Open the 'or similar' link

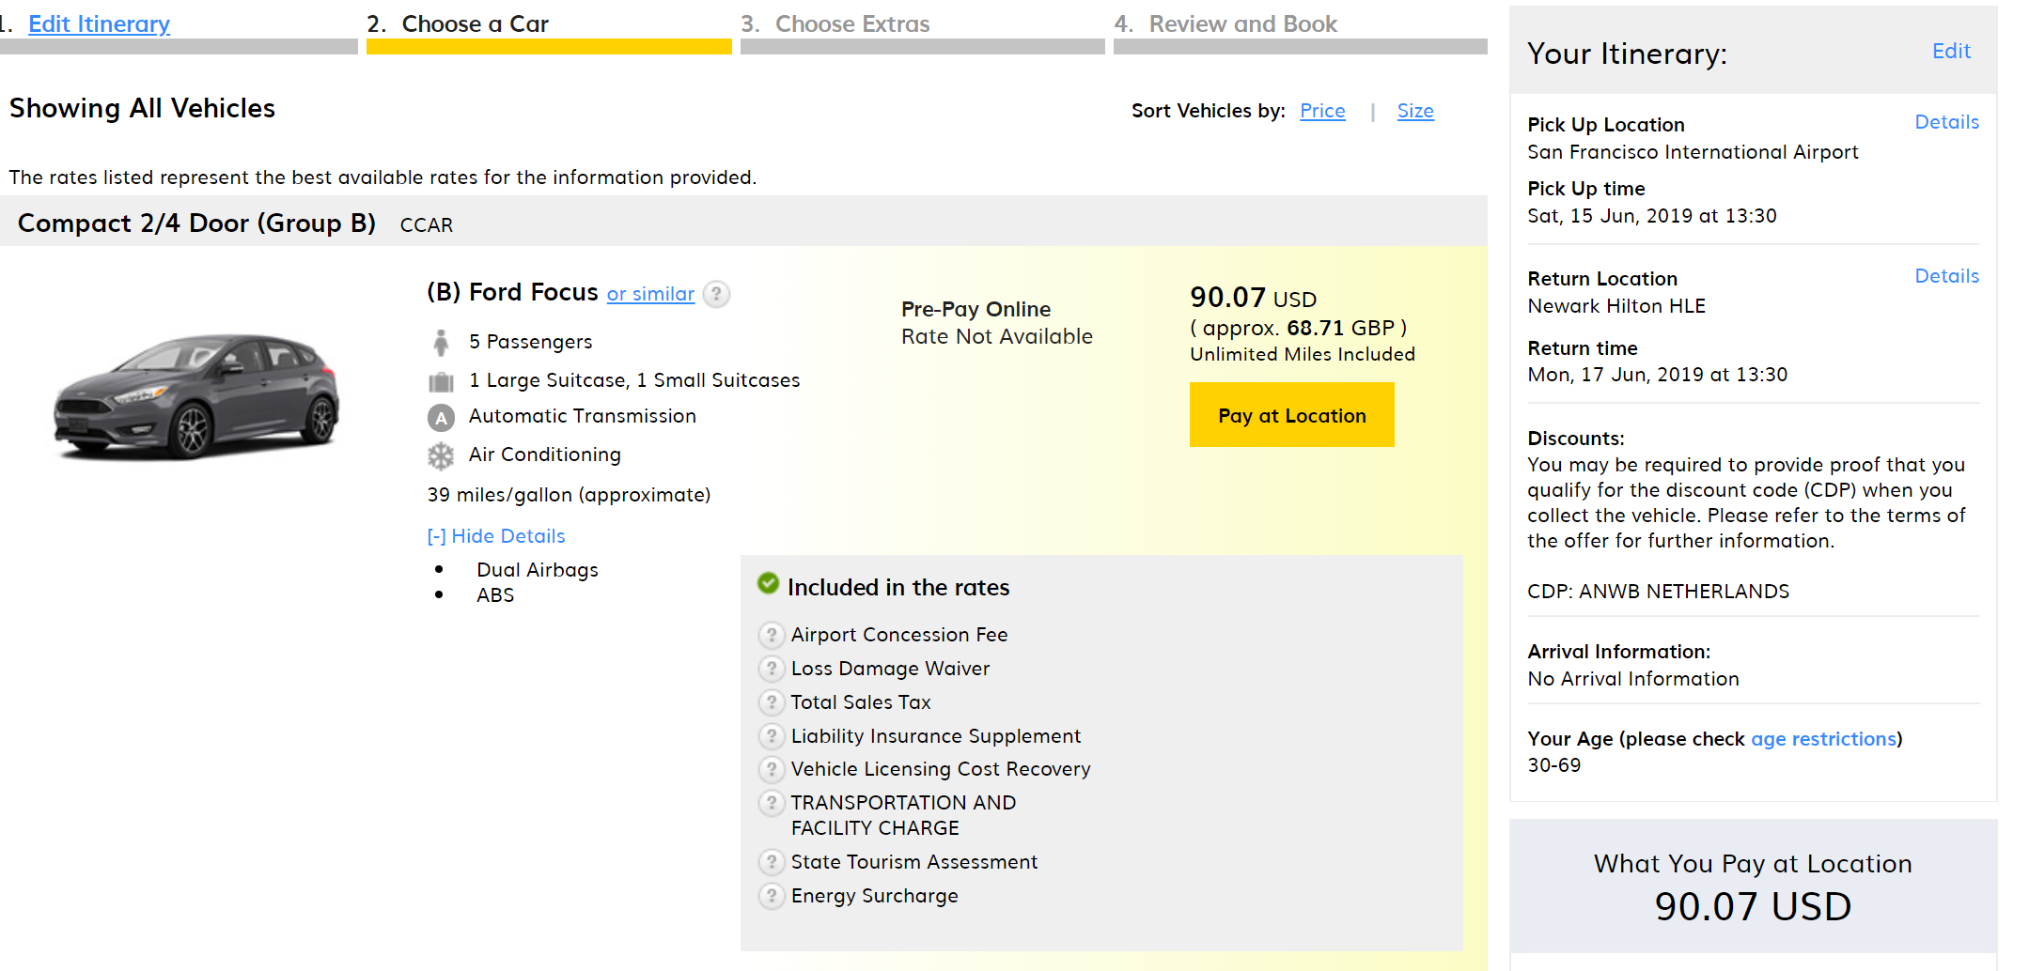(650, 295)
